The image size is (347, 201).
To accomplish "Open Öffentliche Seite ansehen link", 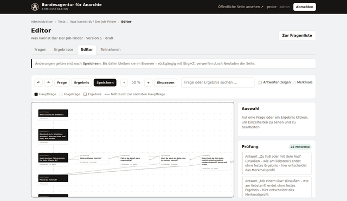I will (241, 7).
